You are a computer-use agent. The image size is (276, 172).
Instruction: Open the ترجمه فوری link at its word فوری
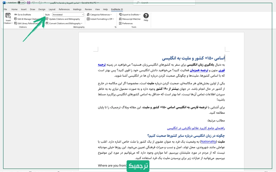coord(221,70)
